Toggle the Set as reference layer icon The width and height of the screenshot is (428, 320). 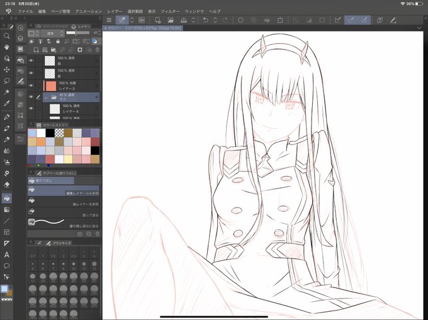point(40,41)
